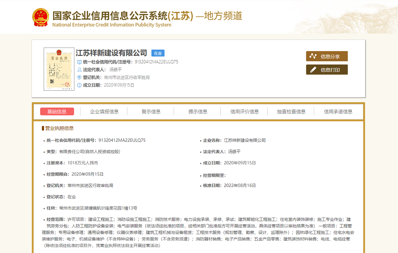Click the 信息分享 button
The width and height of the screenshot is (398, 253).
327,56
